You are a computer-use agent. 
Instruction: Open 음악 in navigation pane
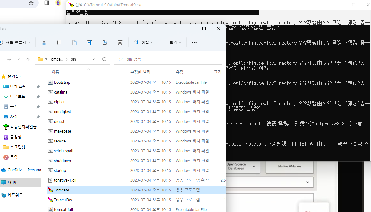(x=14, y=157)
